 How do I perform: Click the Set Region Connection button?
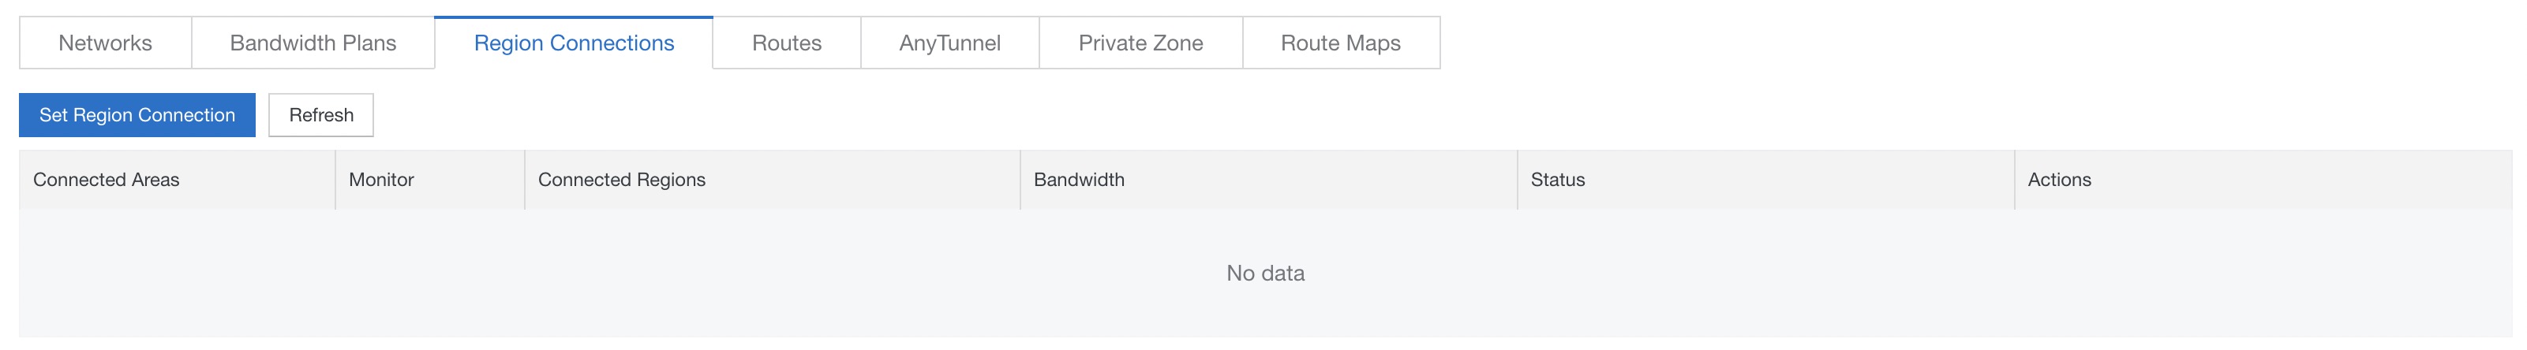point(137,115)
